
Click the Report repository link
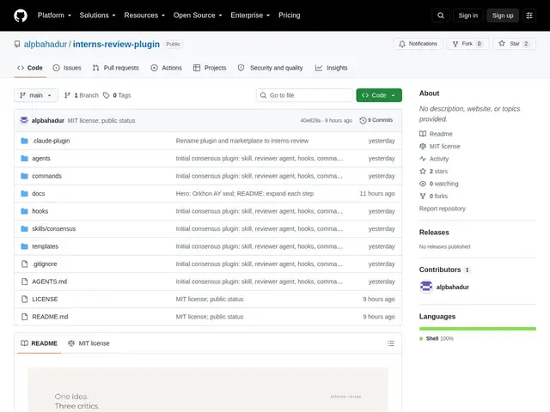(443, 209)
